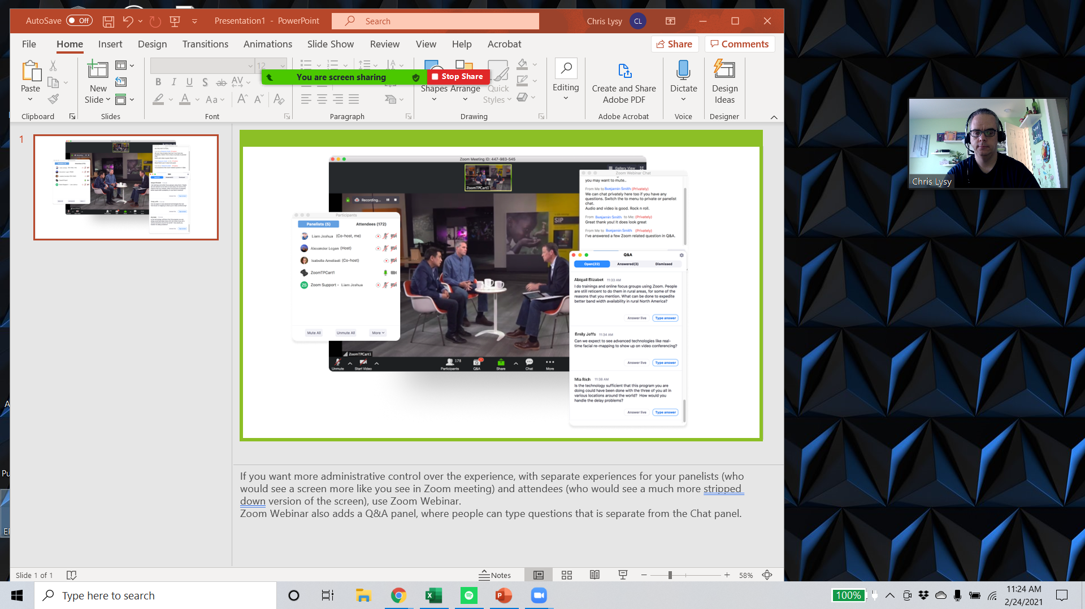This screenshot has width=1085, height=609.
Task: Apply underline formatting to text
Action: point(189,82)
